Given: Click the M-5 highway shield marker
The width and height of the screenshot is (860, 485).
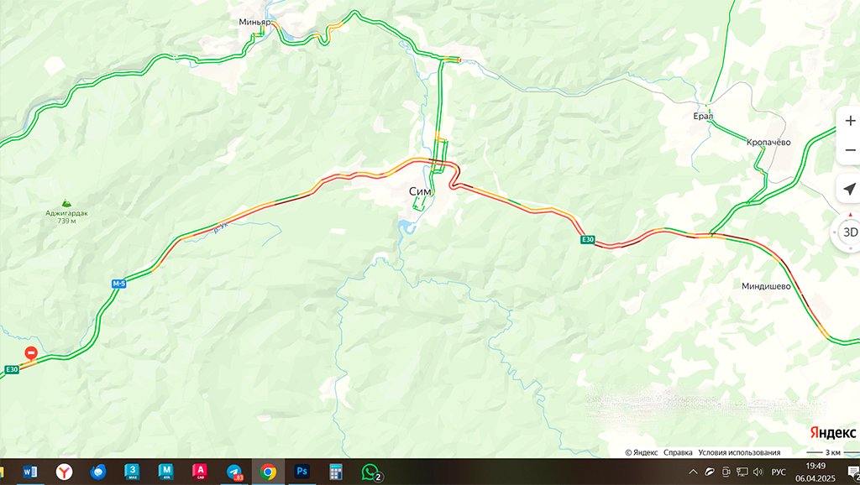Looking at the screenshot, I should (x=119, y=284).
